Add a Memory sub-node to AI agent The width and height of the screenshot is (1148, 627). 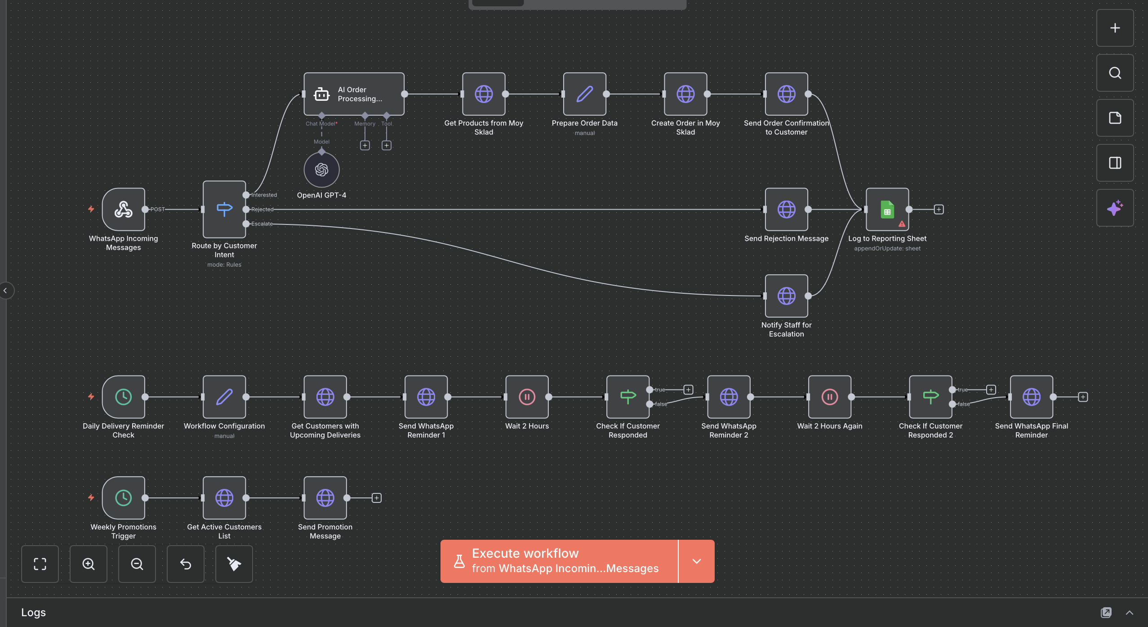(365, 145)
